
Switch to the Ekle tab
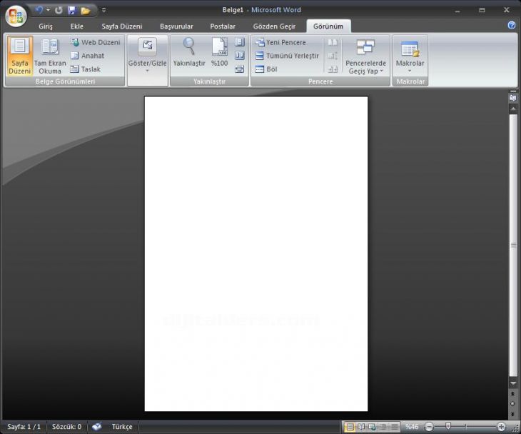point(77,26)
